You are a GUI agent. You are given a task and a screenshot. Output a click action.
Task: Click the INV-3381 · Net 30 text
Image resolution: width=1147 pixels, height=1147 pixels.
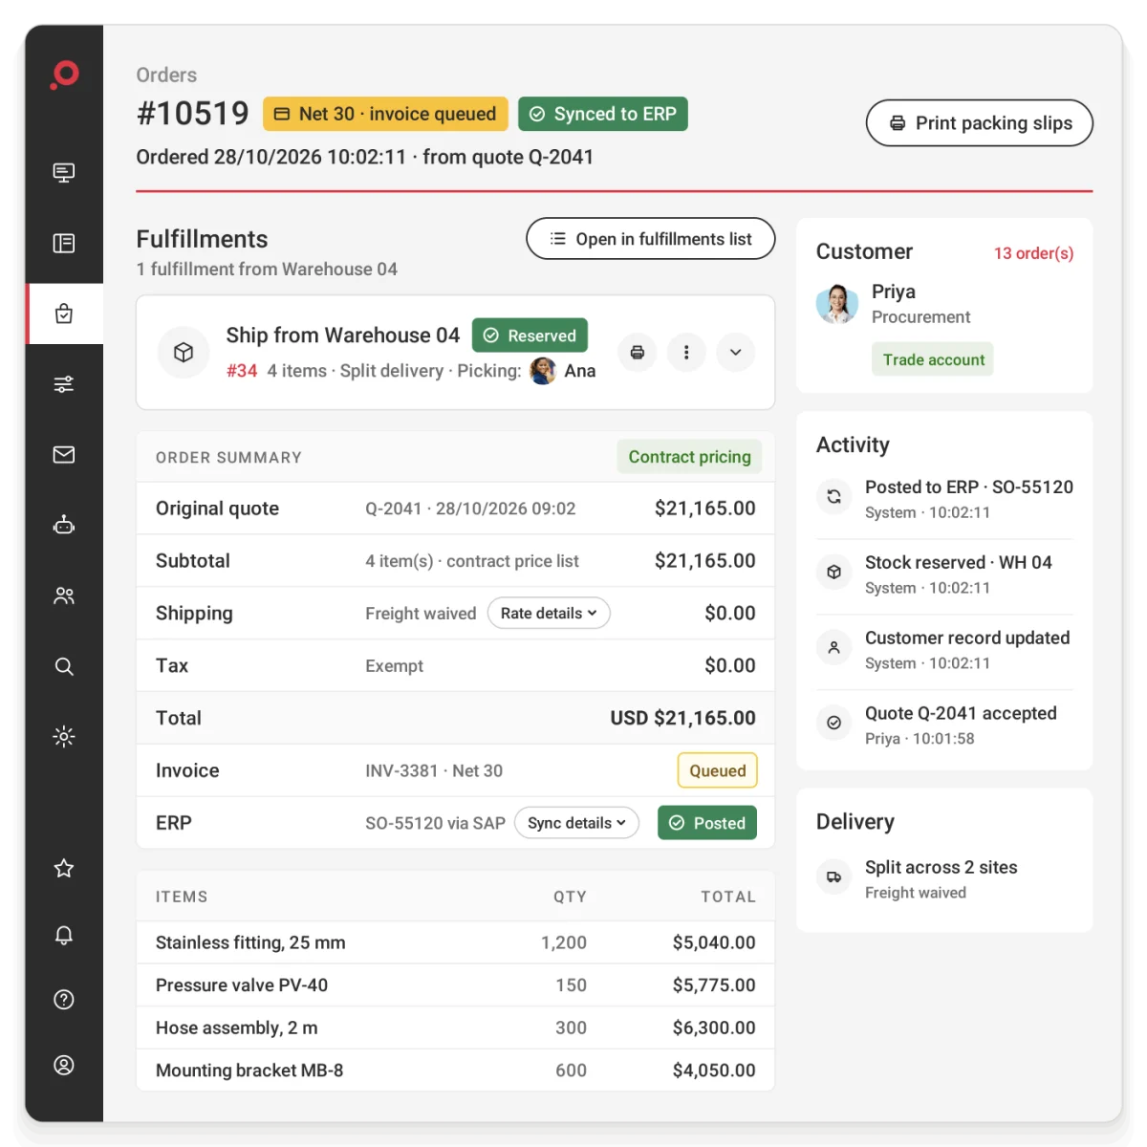coord(434,770)
